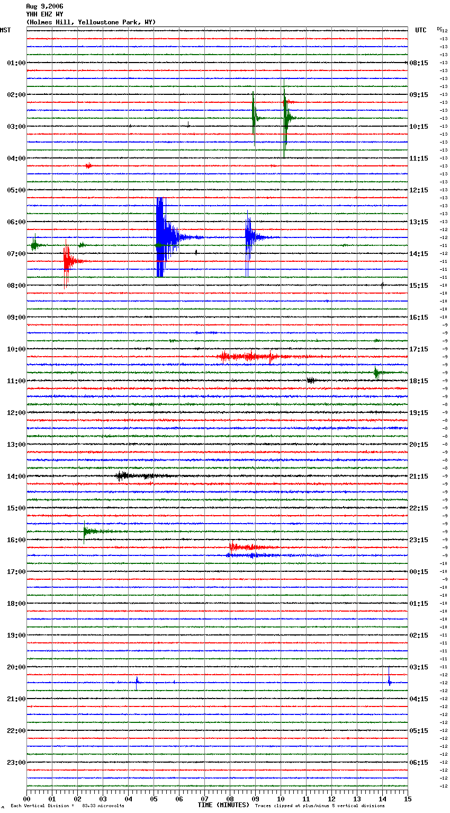Screen dimensions: 450x813
Task: Click the '00:15' UTC time label
Action: point(419,571)
